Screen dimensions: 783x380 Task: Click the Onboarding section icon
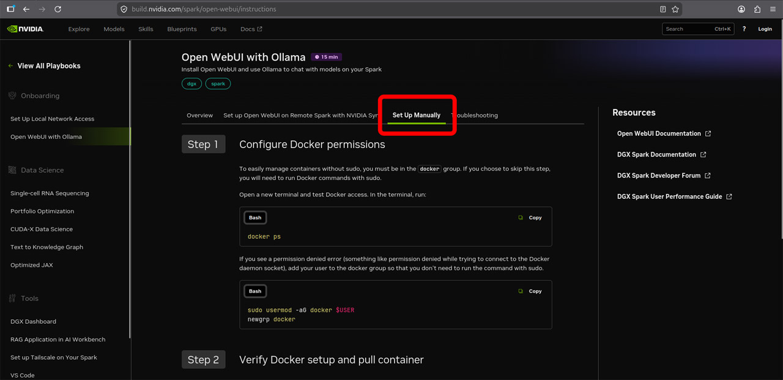tap(12, 95)
